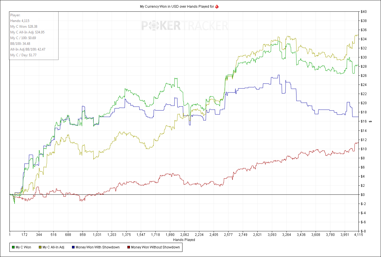Click the '$0' y-axis label
Screen dimensions: 381x257
tap(363, 195)
